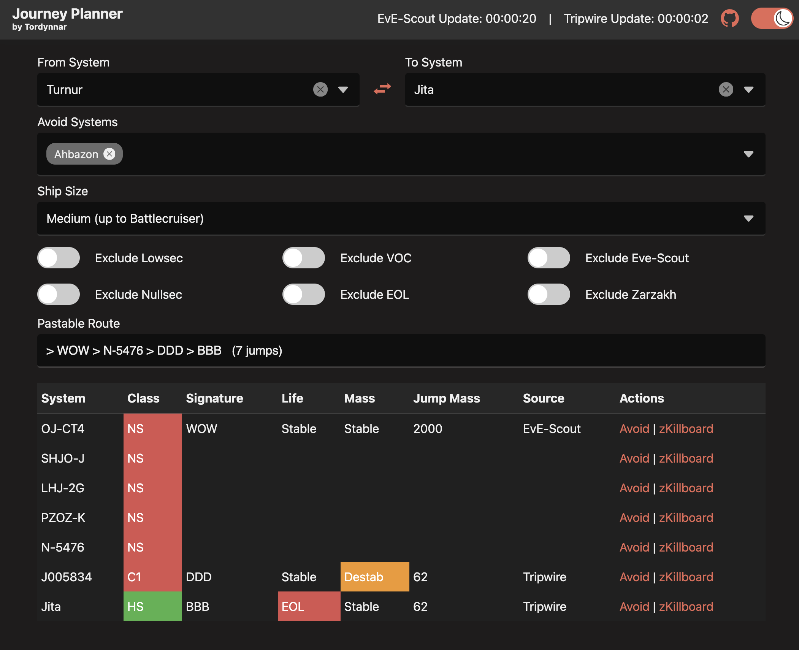Remove Ahbazon from Avoid Systems
Image resolution: width=799 pixels, height=650 pixels.
[109, 154]
